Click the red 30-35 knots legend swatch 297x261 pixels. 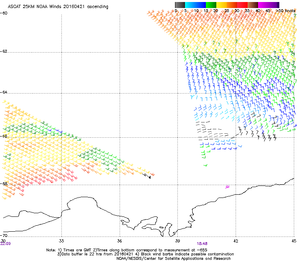coord(242,5)
